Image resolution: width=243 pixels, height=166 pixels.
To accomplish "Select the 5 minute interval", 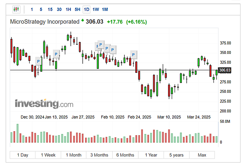I will [x=41, y=10].
